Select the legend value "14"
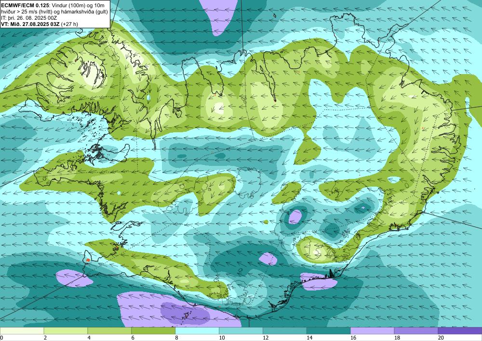The width and height of the screenshot is (482, 341). pyautogui.click(x=309, y=338)
